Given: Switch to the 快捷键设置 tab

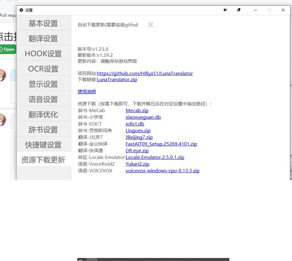Looking at the screenshot, I should [x=44, y=144].
